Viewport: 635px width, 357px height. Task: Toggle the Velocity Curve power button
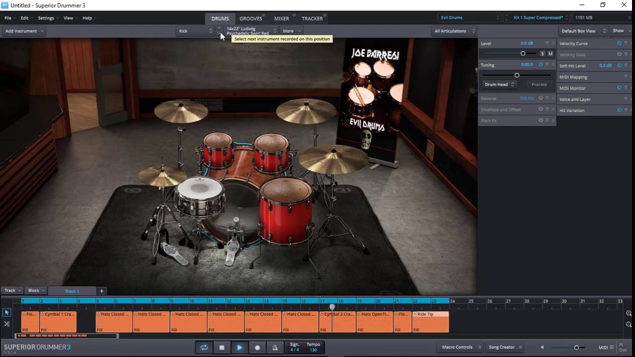(x=619, y=43)
